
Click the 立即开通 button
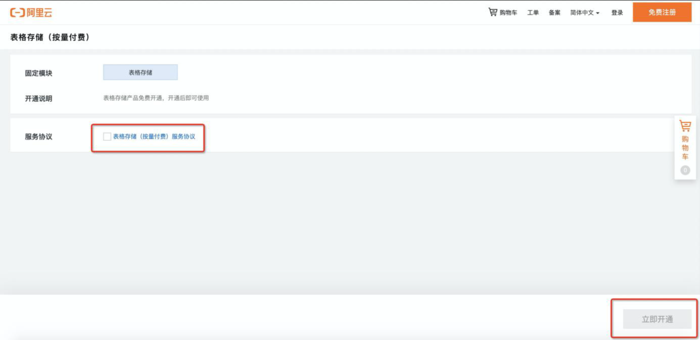pyautogui.click(x=657, y=319)
